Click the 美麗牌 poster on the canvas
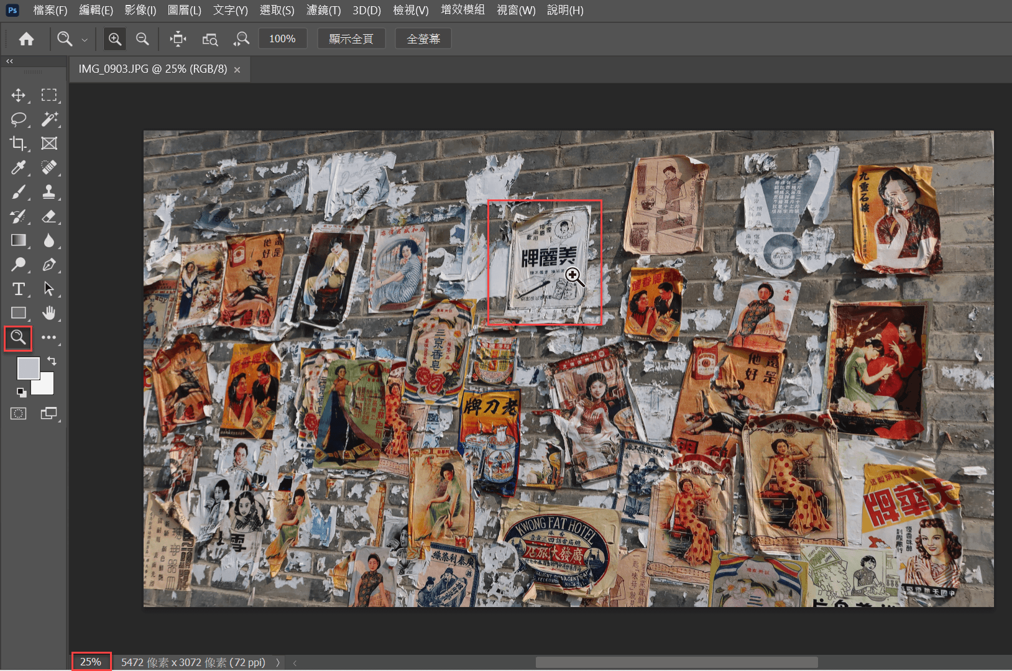Screen dimensions: 1012x671 [545, 262]
